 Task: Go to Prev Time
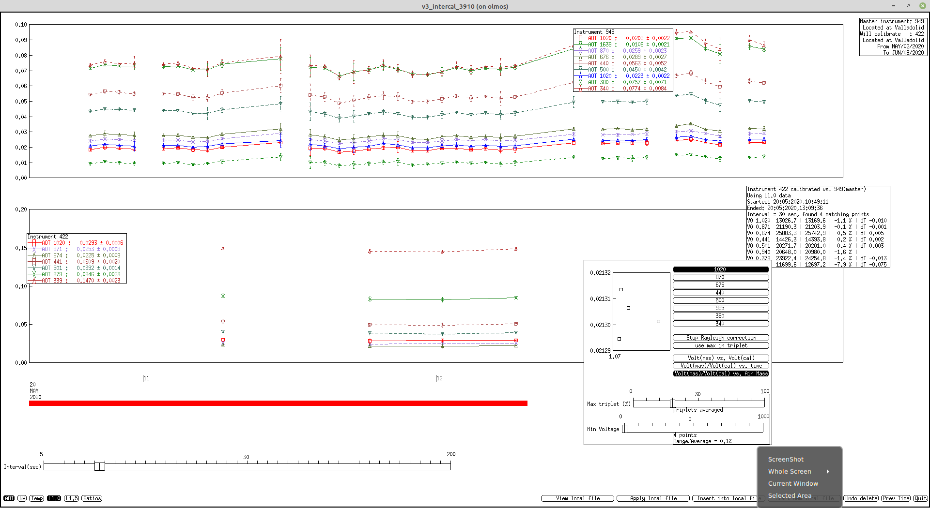896,498
